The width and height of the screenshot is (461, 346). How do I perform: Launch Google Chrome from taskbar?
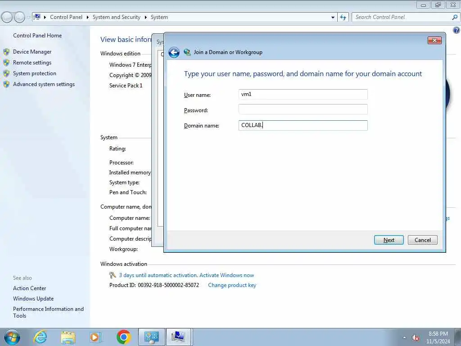(x=123, y=337)
